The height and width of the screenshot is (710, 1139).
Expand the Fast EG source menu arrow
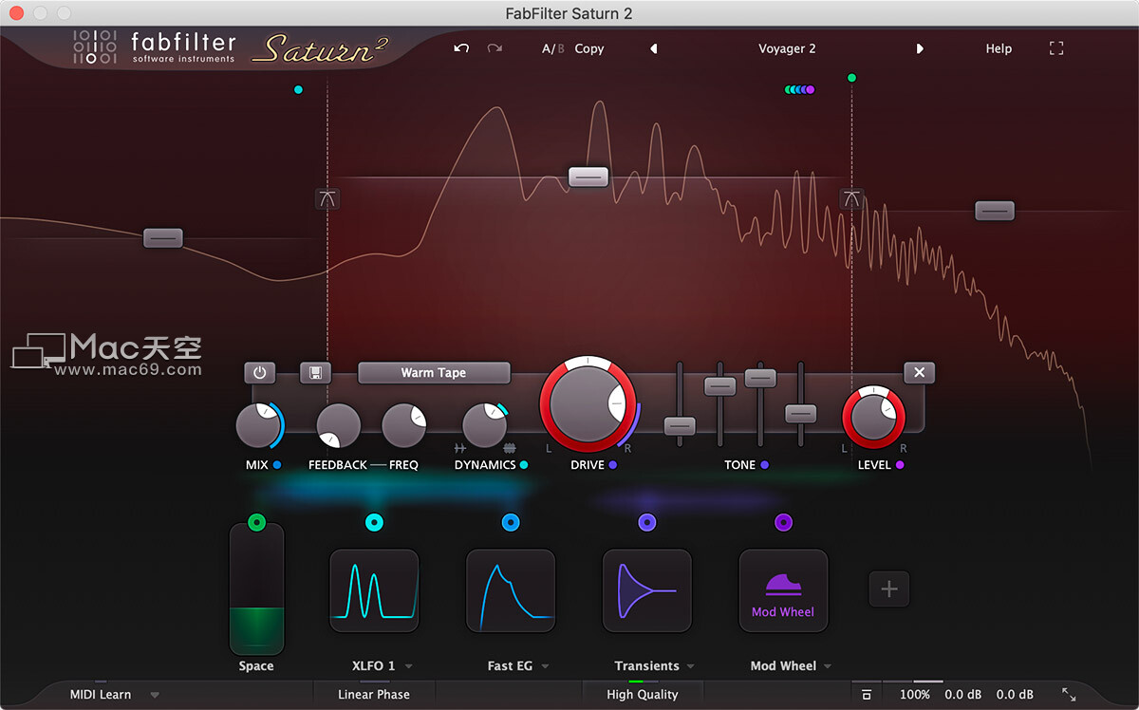click(x=546, y=666)
